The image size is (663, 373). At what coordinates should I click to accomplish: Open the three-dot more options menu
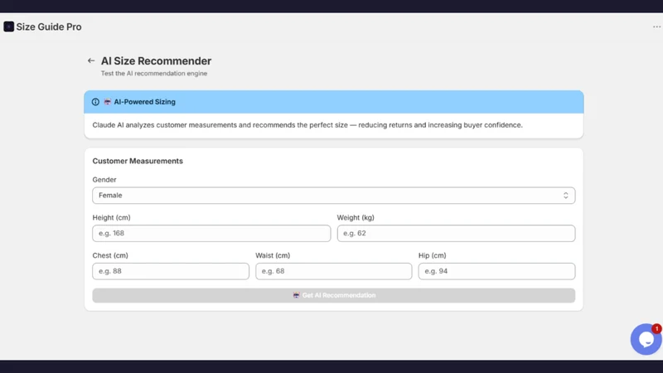click(656, 27)
